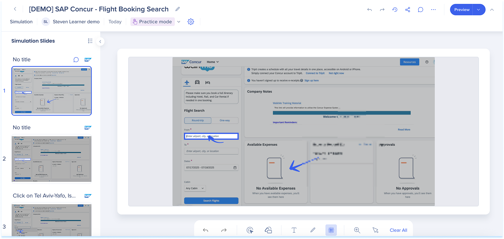Select the zoom-in magnifier tool
The height and width of the screenshot is (239, 504).
pos(357,230)
